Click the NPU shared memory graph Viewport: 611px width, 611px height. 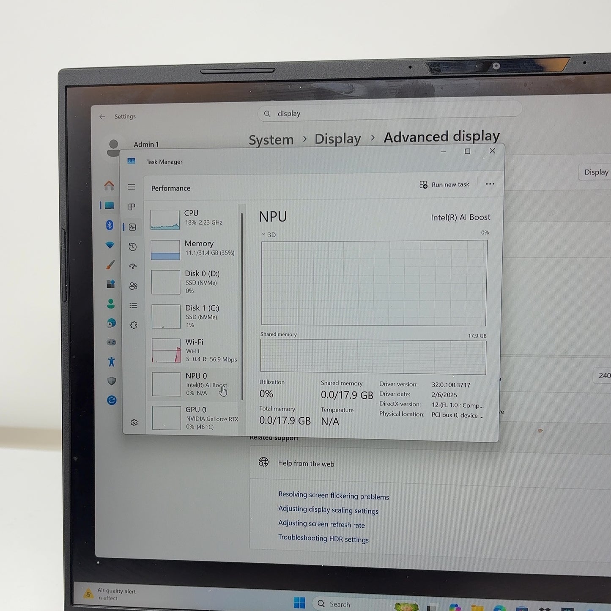[373, 356]
